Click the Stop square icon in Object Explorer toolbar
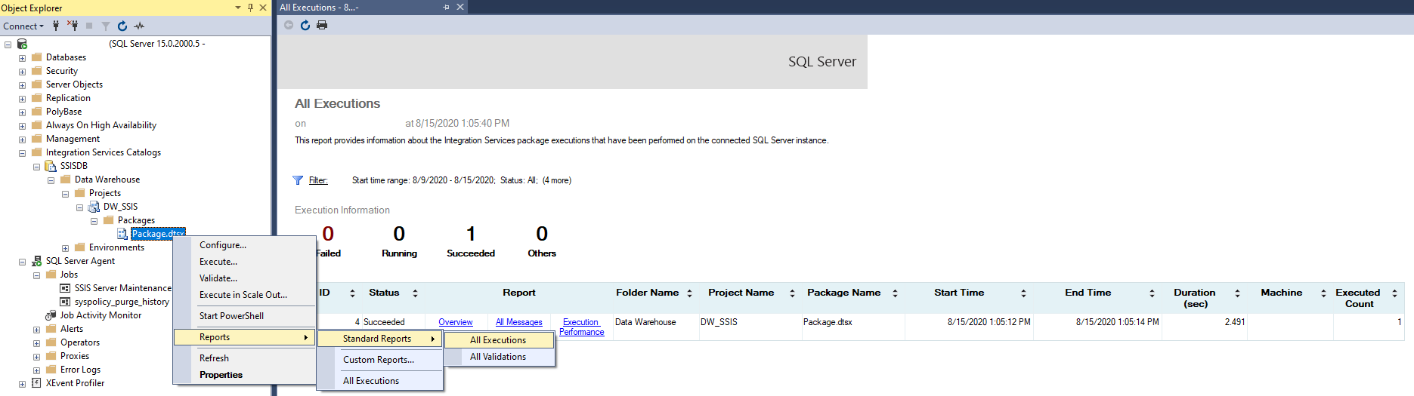Image resolution: width=1414 pixels, height=396 pixels. pos(89,26)
